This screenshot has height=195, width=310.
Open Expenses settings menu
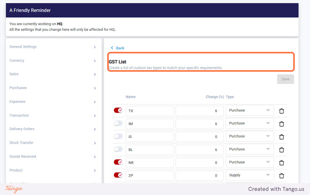tap(53, 102)
